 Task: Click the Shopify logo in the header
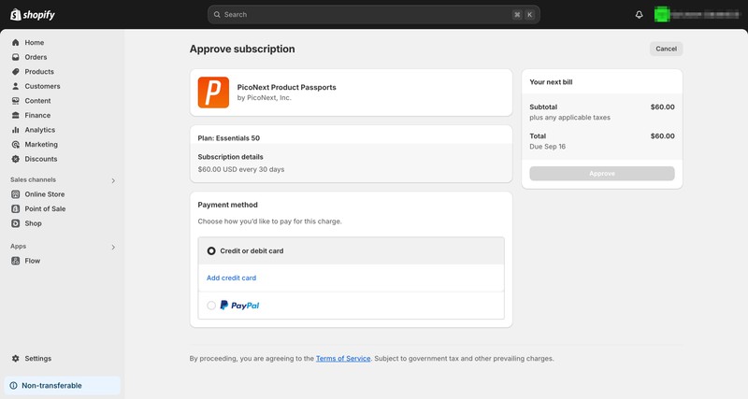point(33,15)
